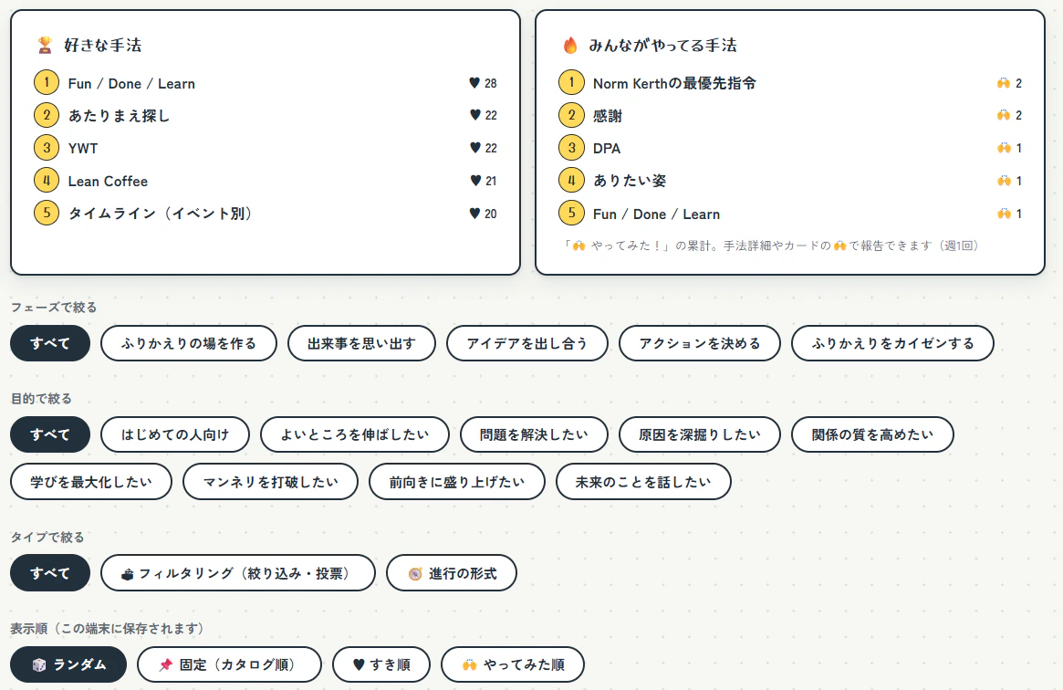Filter by phase アクションを決める
The image size is (1063, 690).
[700, 343]
